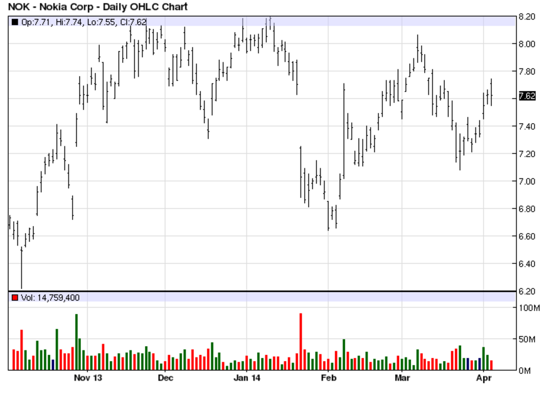The width and height of the screenshot is (549, 402).
Task: Click the red square legend marker beside Vol
Action: (14, 298)
